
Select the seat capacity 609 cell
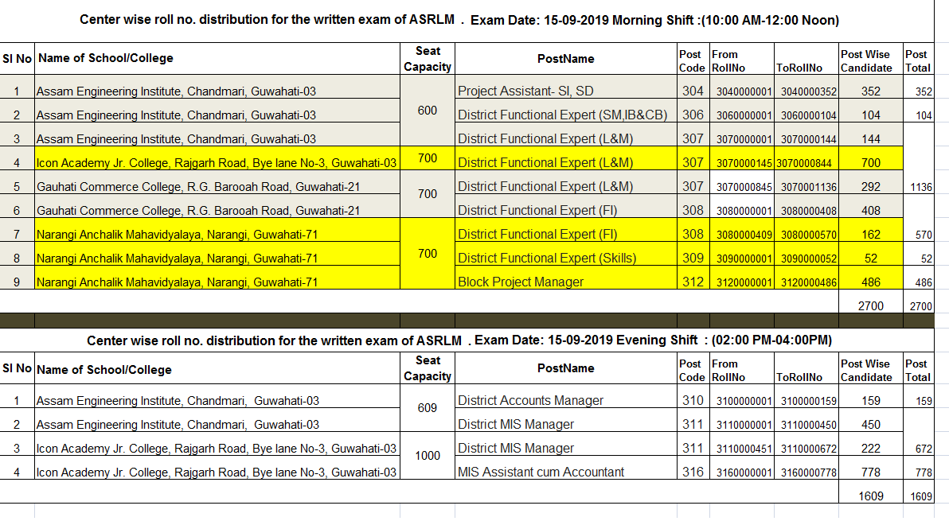tap(428, 407)
